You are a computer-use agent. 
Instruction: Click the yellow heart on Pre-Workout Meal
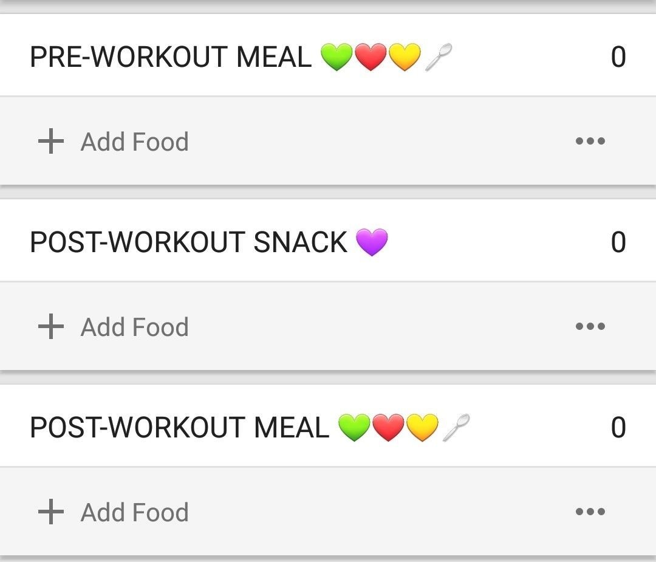tap(405, 58)
